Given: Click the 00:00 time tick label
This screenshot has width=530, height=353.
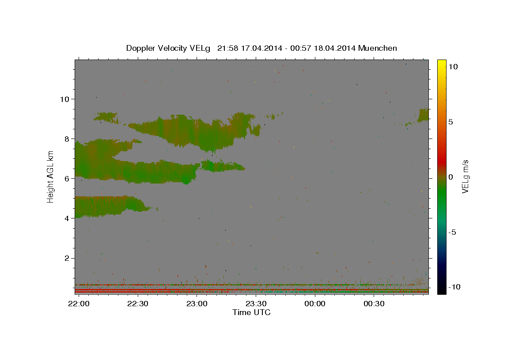Looking at the screenshot, I should 315,304.
